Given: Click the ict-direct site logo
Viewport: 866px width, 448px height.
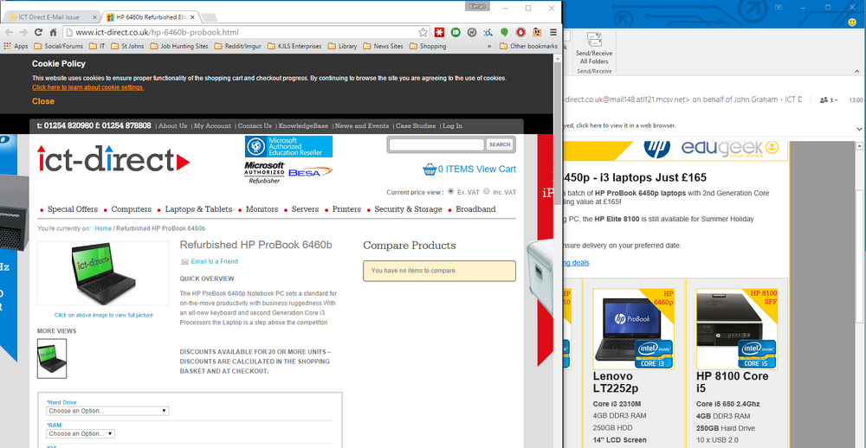Looking at the screenshot, I should (113, 158).
